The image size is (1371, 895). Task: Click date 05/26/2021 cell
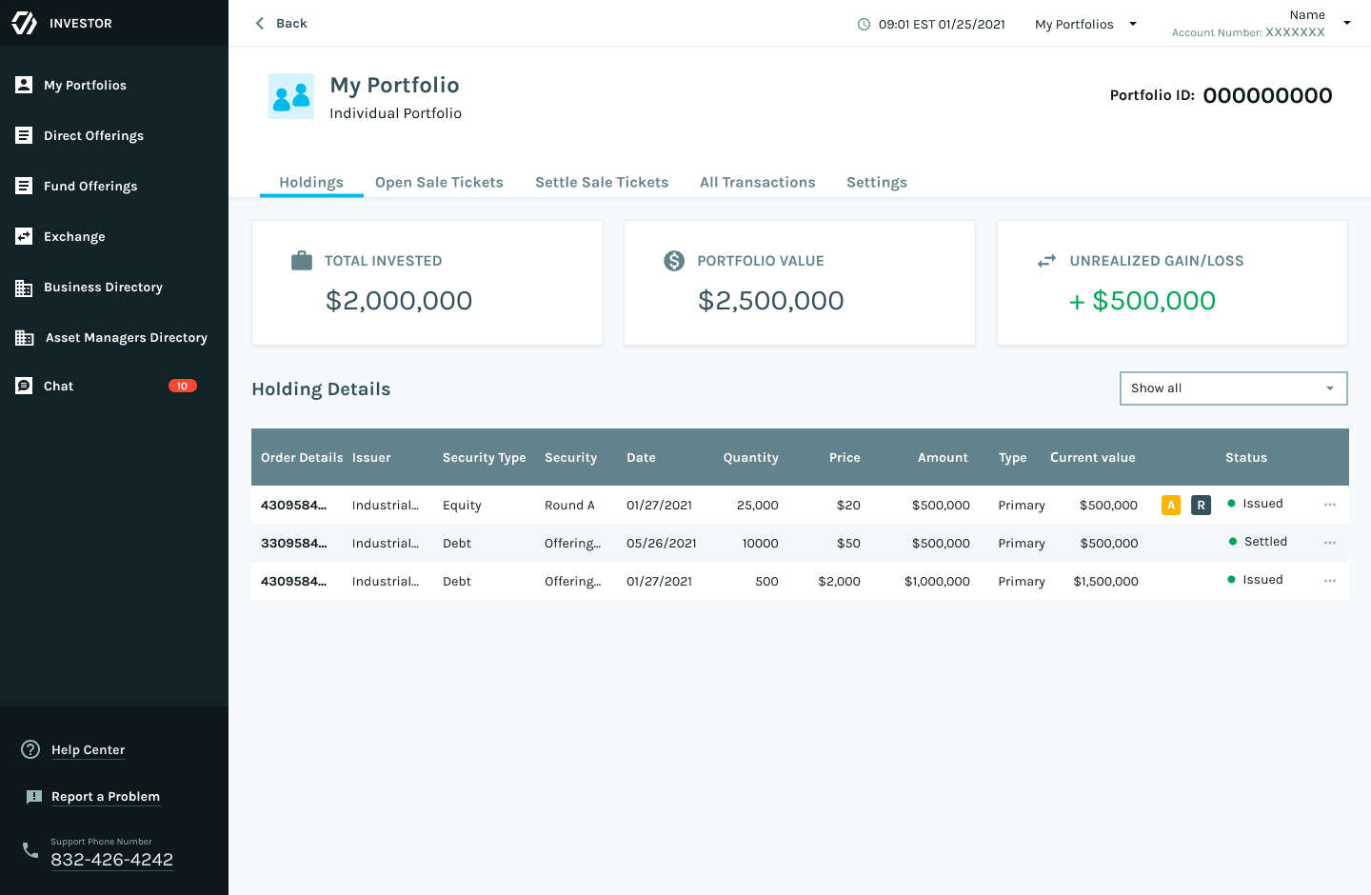pos(662,544)
